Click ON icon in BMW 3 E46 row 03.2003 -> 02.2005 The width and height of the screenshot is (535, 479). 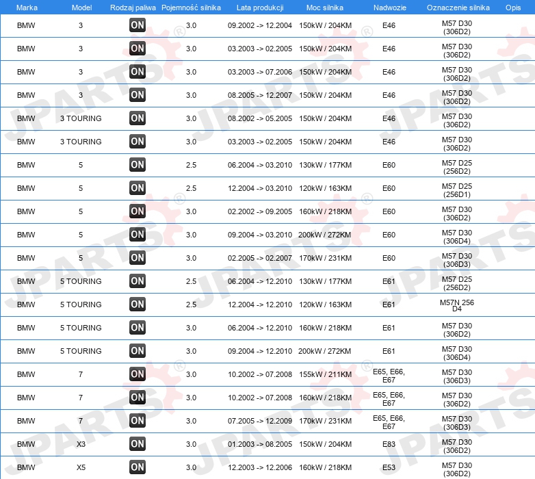coord(138,49)
